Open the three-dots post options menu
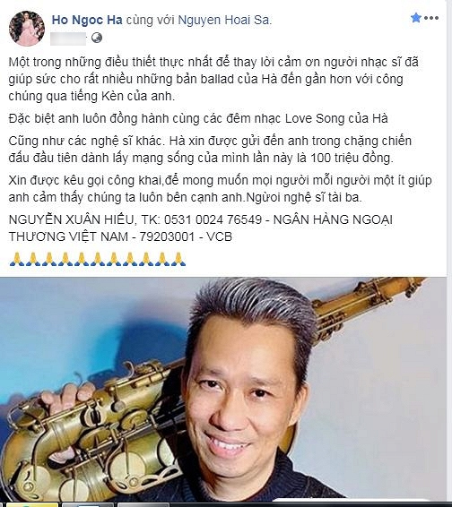452x507 pixels. [431, 18]
